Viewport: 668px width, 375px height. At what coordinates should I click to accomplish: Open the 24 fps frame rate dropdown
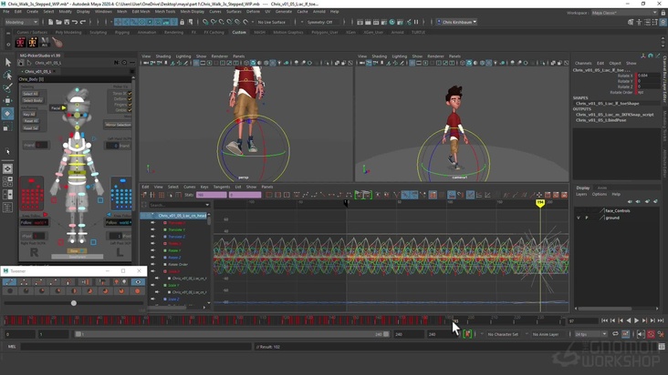pyautogui.click(x=591, y=334)
